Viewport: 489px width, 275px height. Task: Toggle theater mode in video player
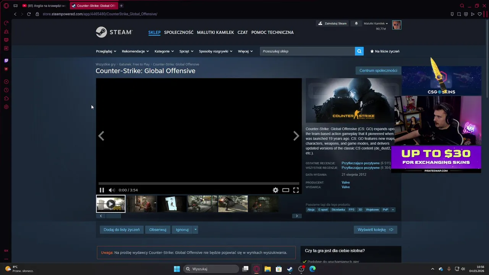(x=285, y=190)
